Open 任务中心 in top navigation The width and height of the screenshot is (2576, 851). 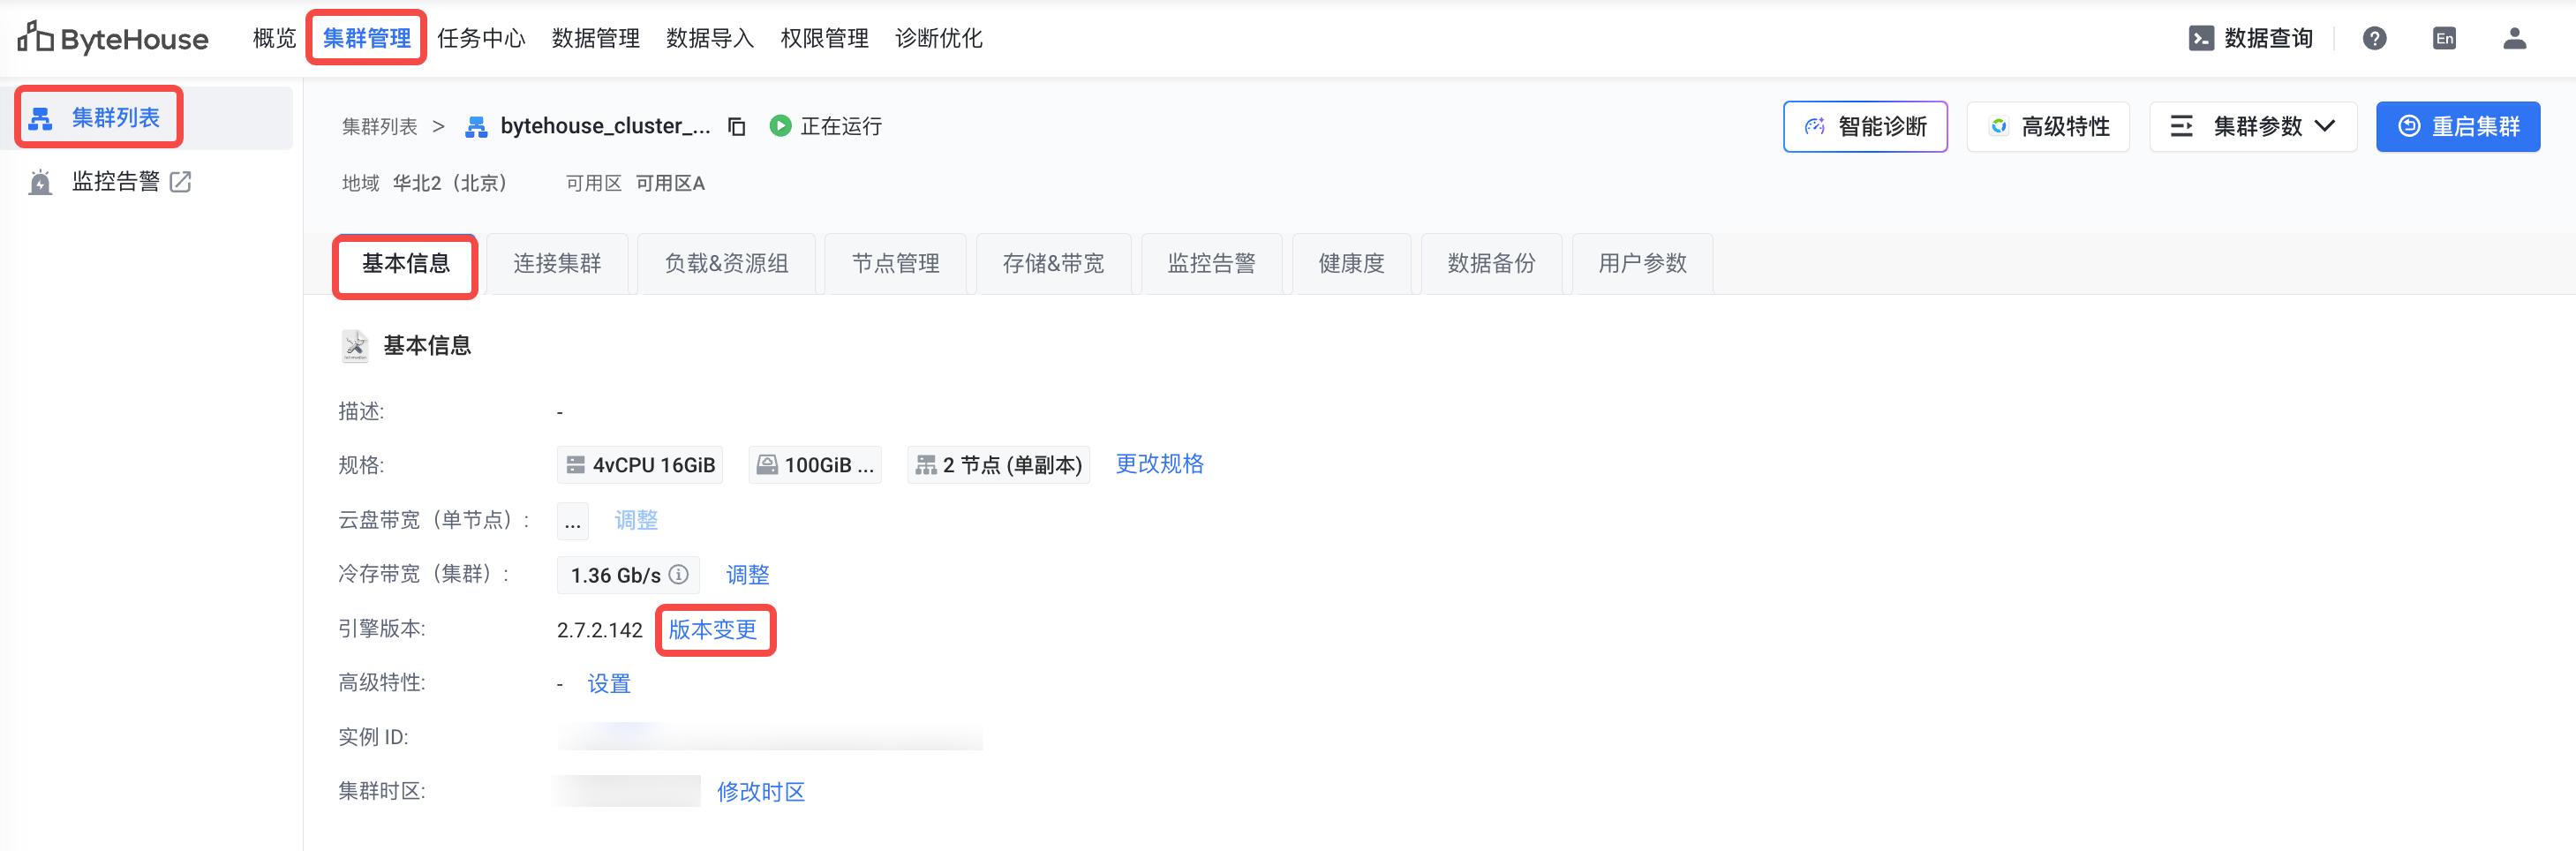click(x=481, y=38)
